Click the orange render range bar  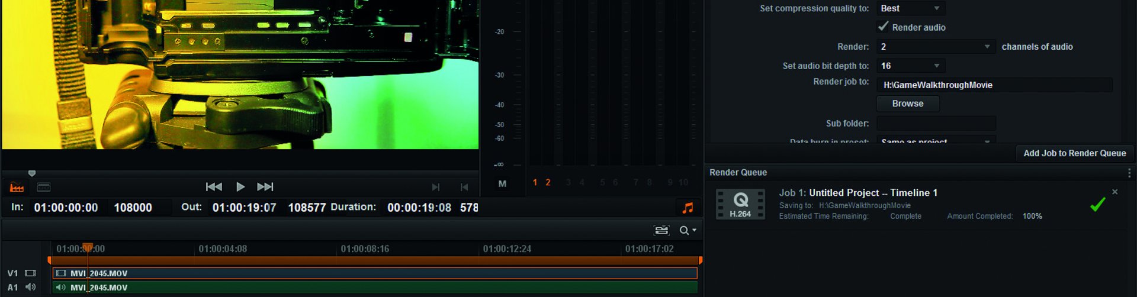pyautogui.click(x=375, y=260)
